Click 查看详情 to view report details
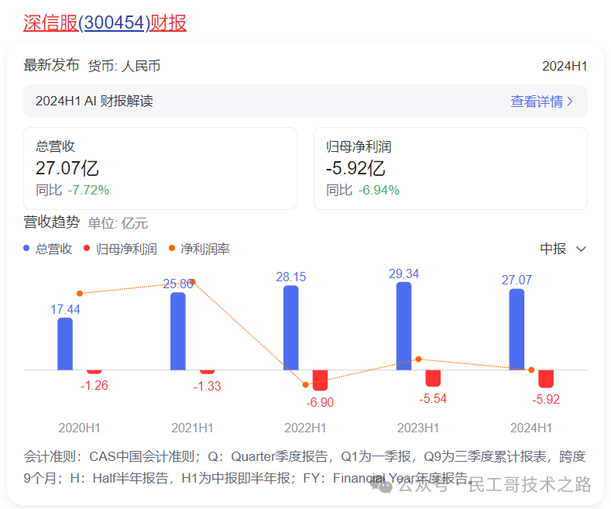This screenshot has height=509, width=611. coord(541,101)
